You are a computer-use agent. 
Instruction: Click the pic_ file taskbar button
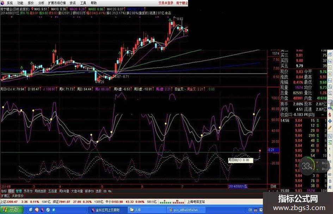click(x=186, y=210)
